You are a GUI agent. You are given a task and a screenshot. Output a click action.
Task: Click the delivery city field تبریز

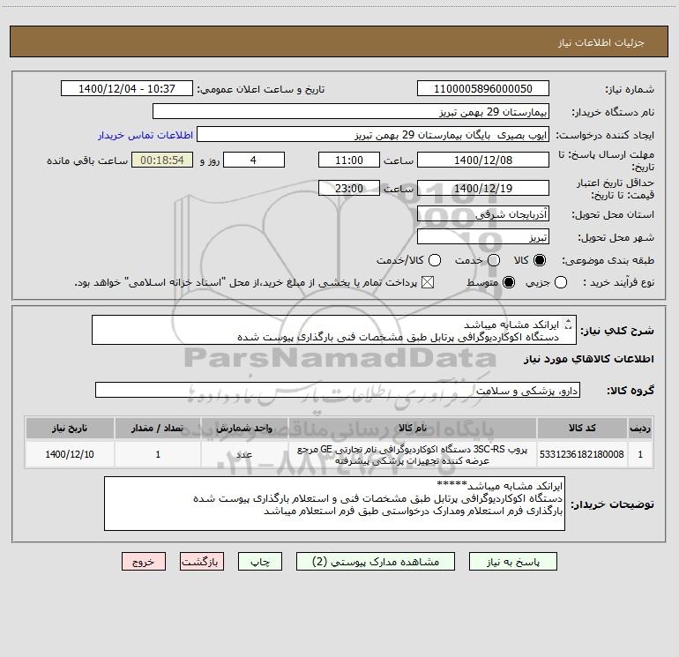coord(483,237)
